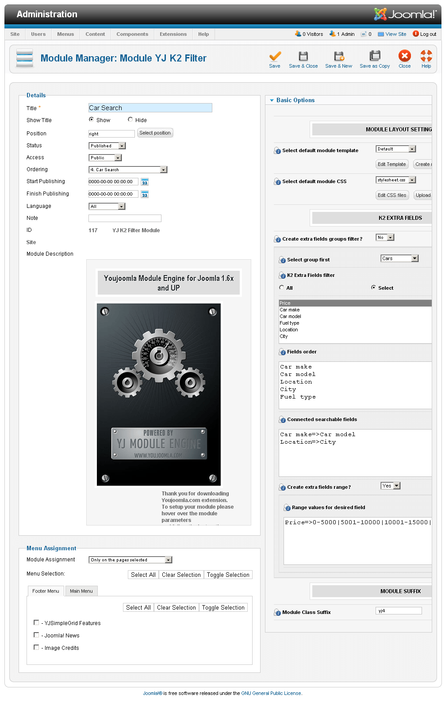Open the Start Publishing calendar icon
The image size is (445, 706).
[145, 182]
